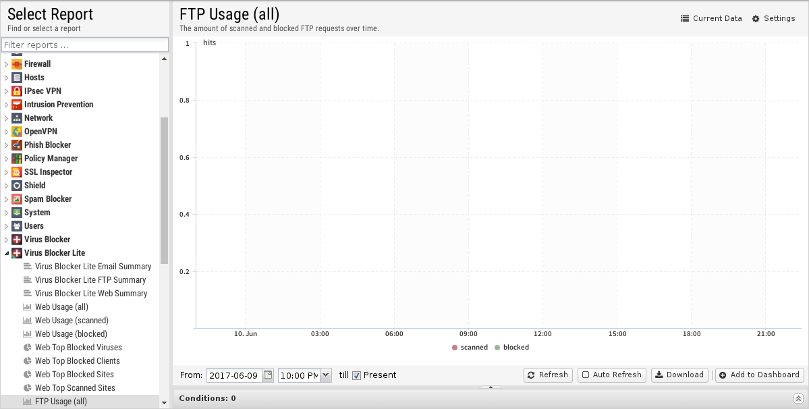Click pie icon of Web Top Scanned Sites
The width and height of the screenshot is (809, 409).
pos(28,388)
